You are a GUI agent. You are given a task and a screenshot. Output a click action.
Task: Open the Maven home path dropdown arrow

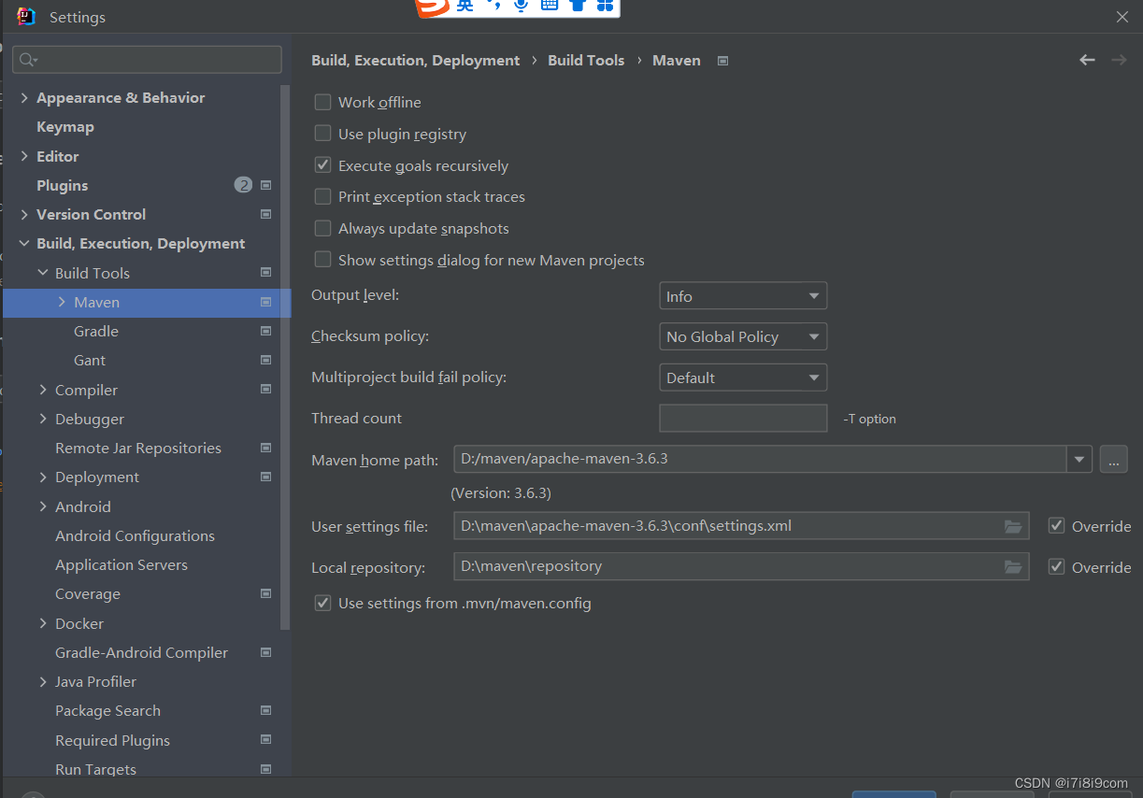[1080, 459]
